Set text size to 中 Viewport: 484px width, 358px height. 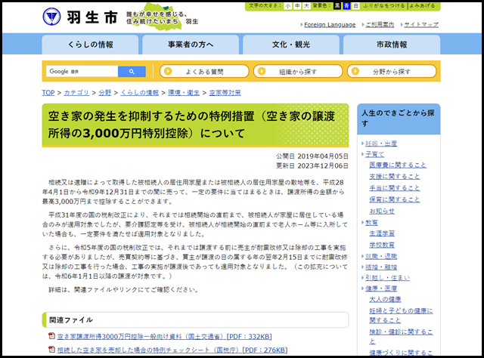point(297,6)
